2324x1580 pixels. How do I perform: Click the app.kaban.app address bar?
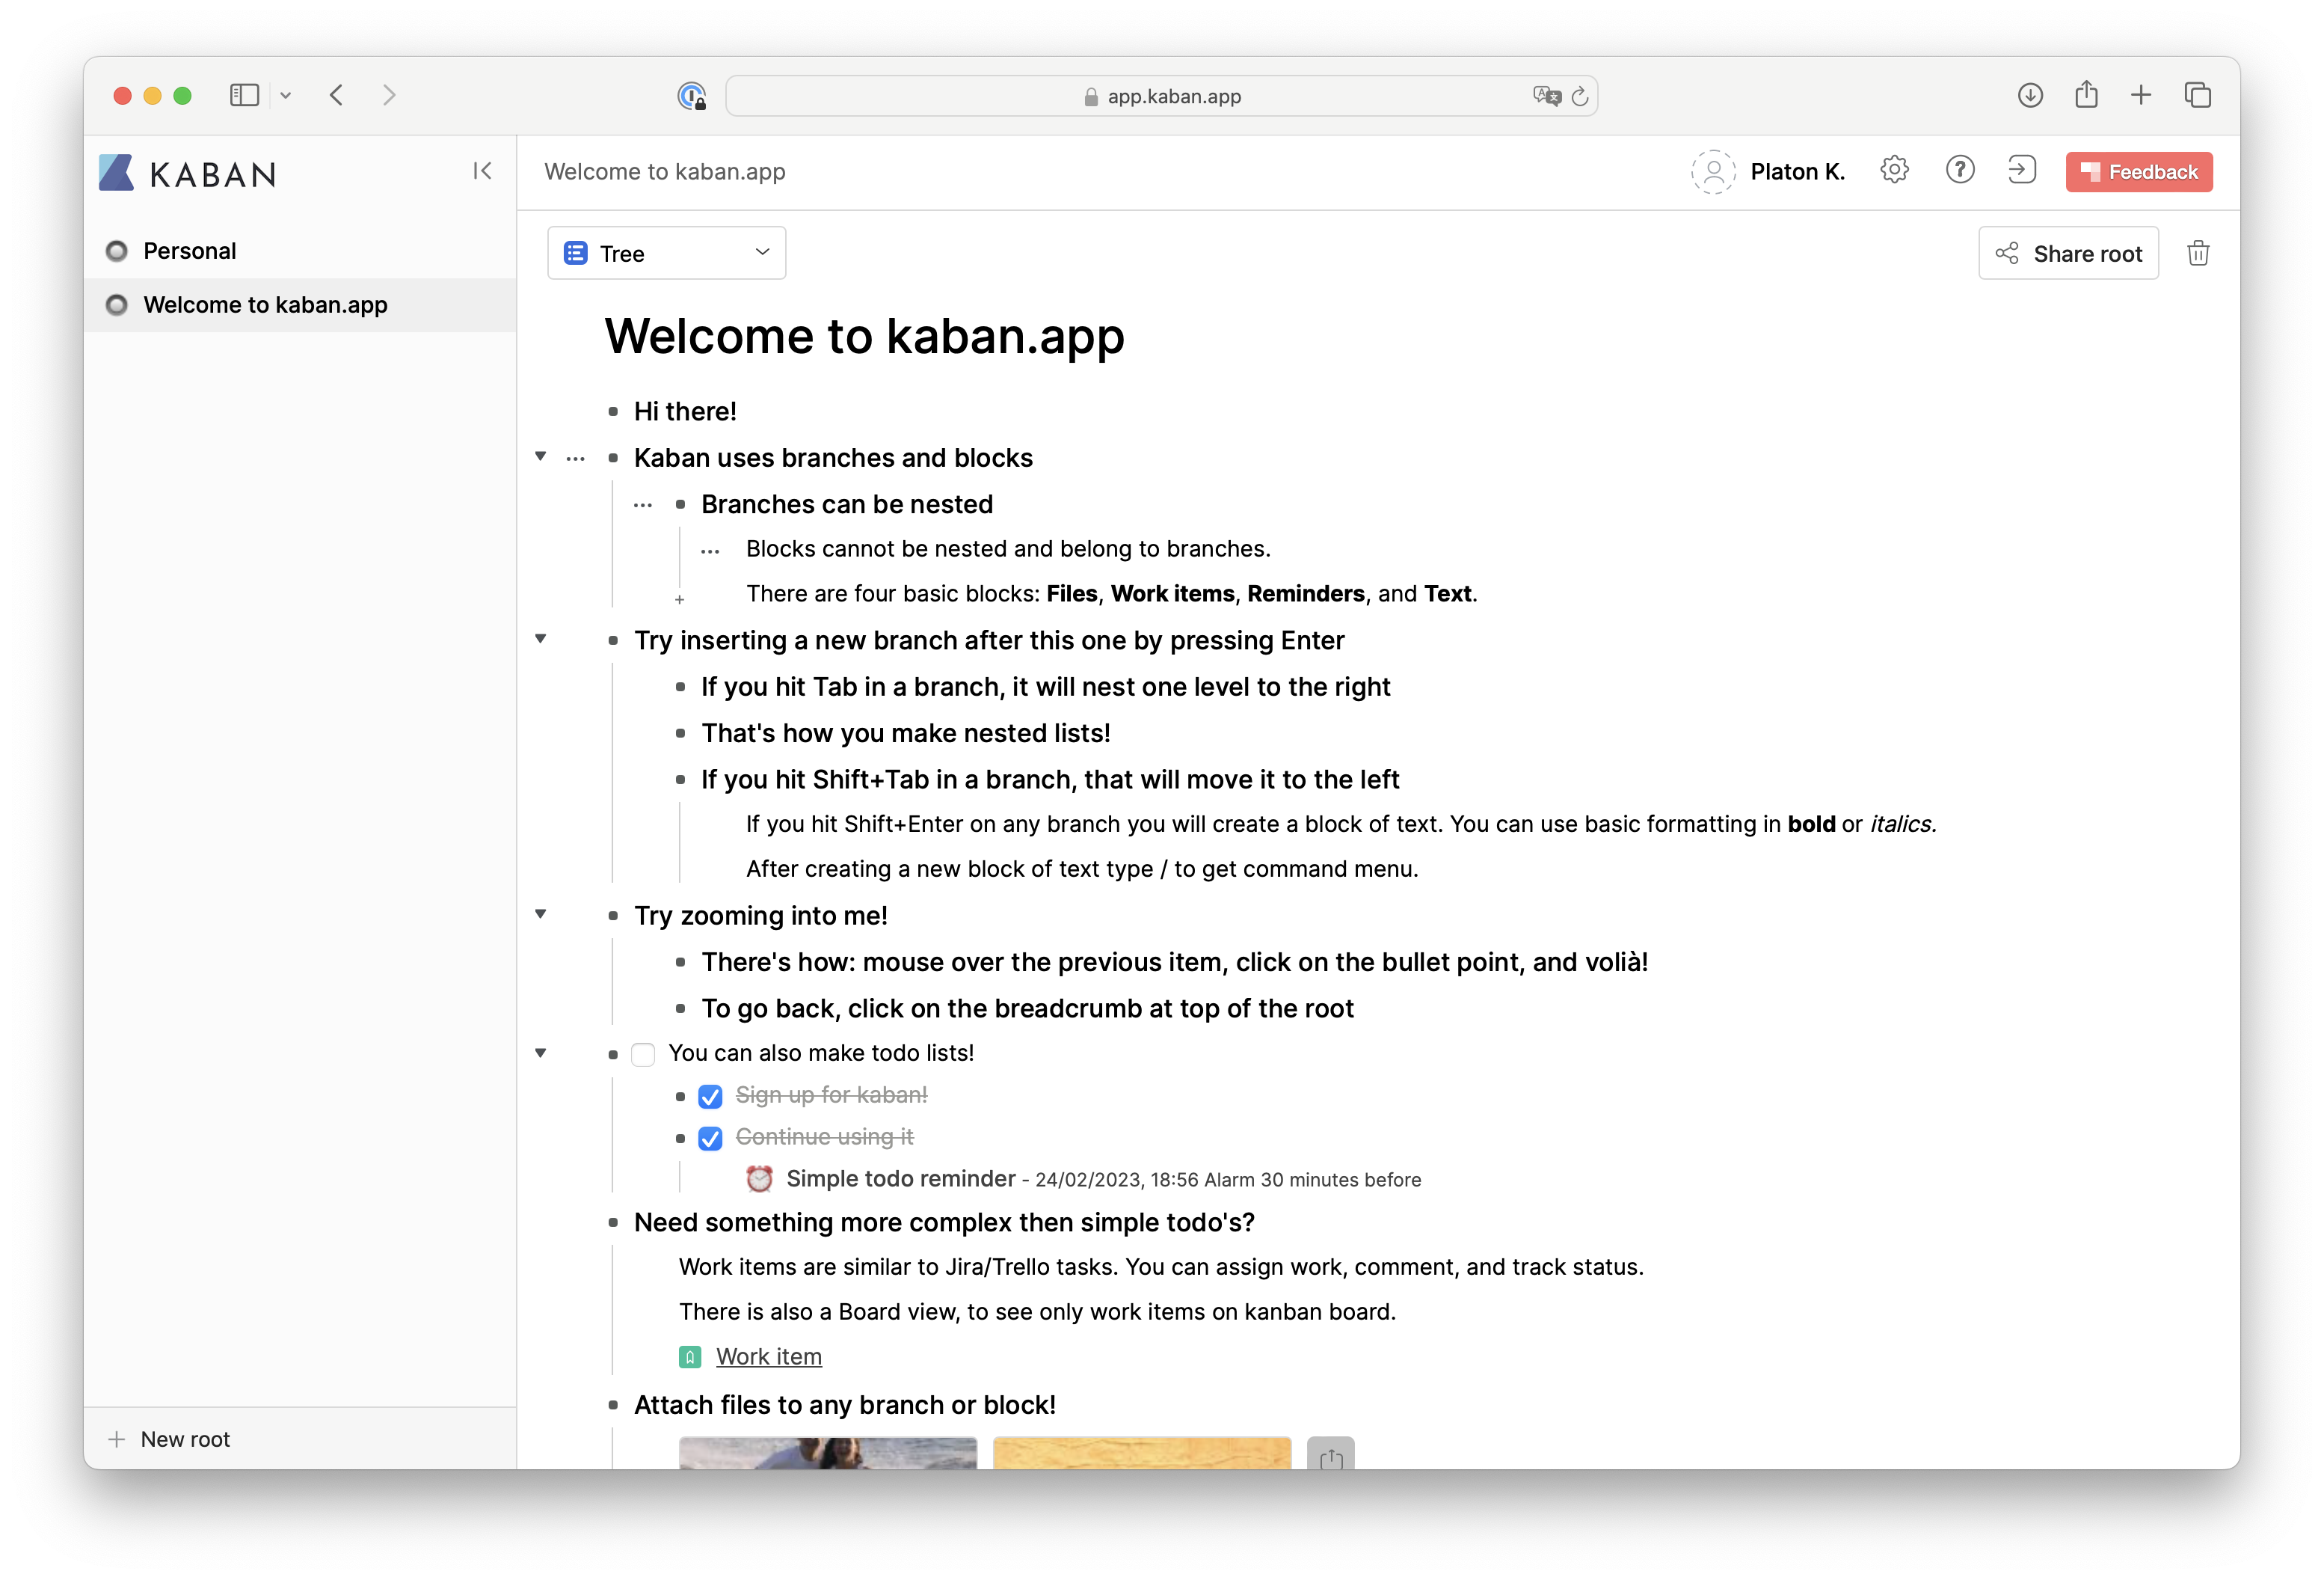(x=1161, y=96)
